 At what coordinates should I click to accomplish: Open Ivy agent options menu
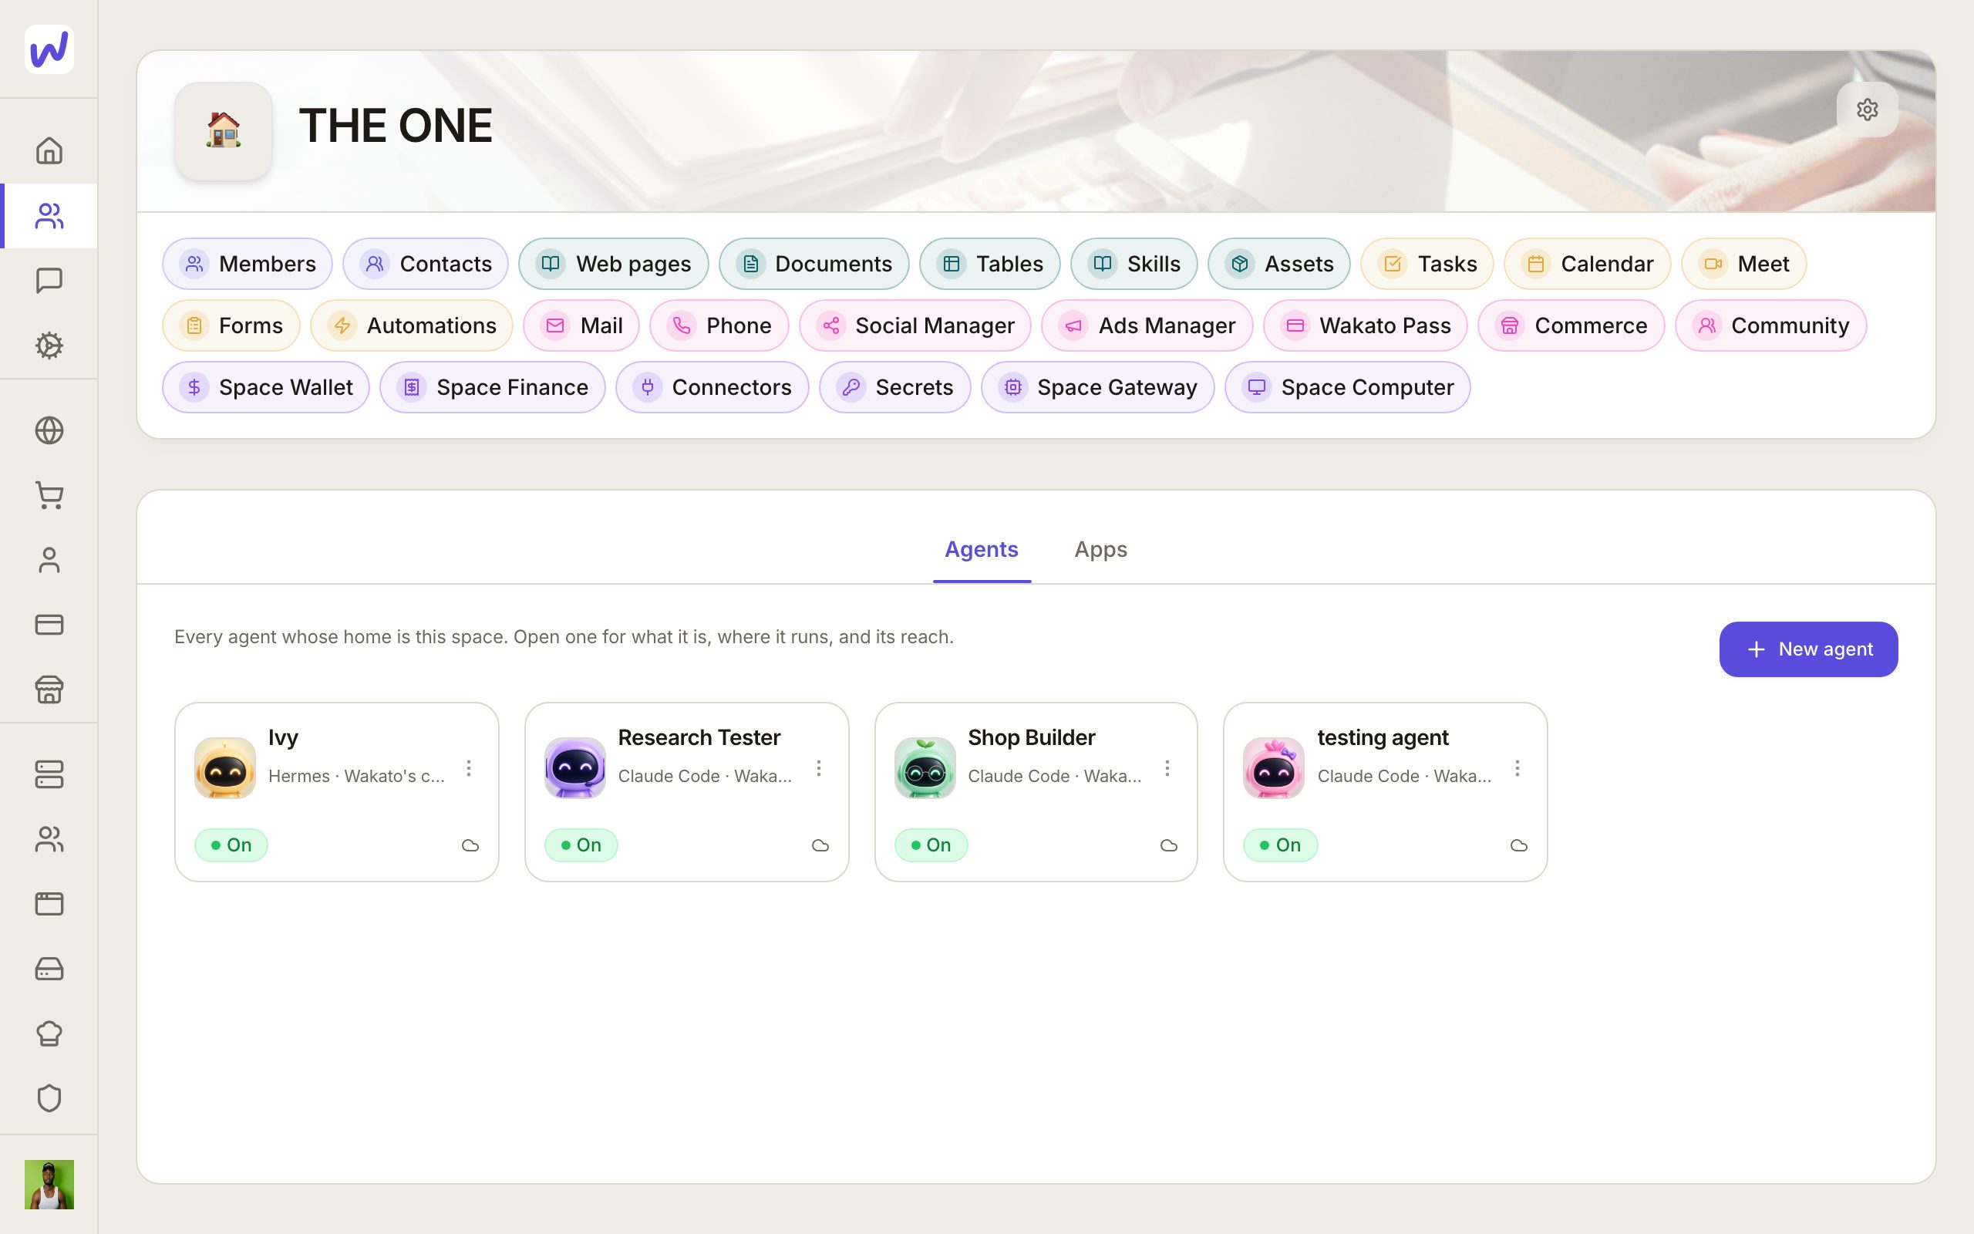469,768
